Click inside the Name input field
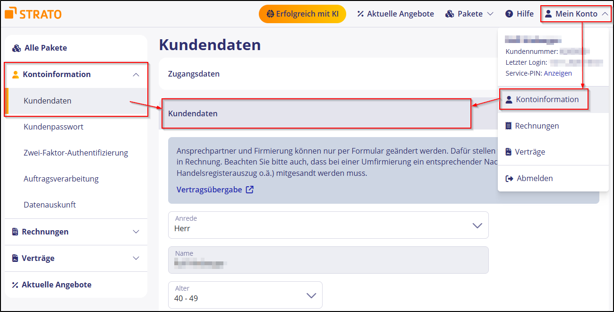Viewport: 614px width, 312px height. click(328, 260)
